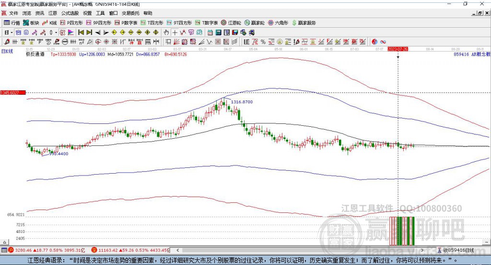This screenshot has height=265, width=491.
Task: Select the zigzag wave line tool
Action: pos(209,42)
